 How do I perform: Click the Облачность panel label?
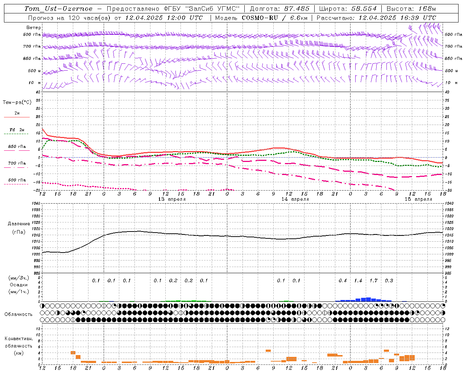click(18, 314)
